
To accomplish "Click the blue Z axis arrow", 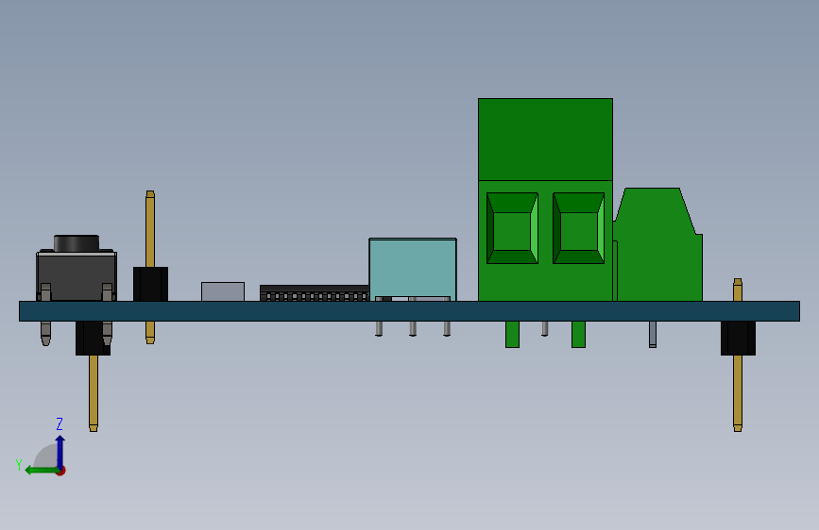I will (60, 452).
